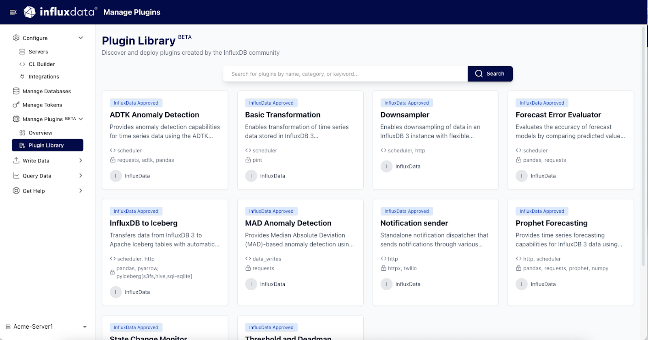Click the server icon beside Acme-Server1

tap(8, 327)
